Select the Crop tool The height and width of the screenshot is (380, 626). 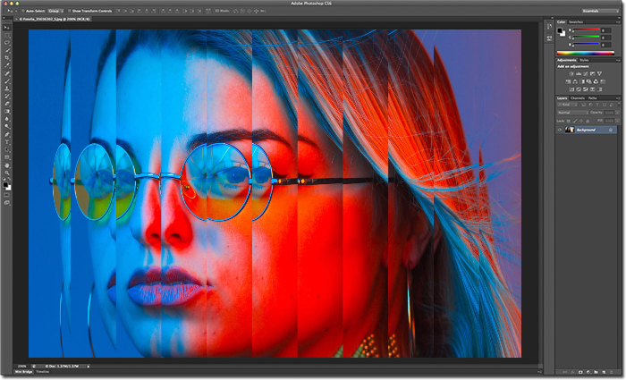(x=7, y=57)
